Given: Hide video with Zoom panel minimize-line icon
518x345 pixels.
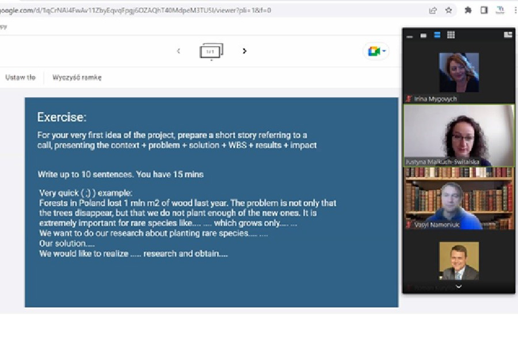Looking at the screenshot, I should (x=410, y=36).
